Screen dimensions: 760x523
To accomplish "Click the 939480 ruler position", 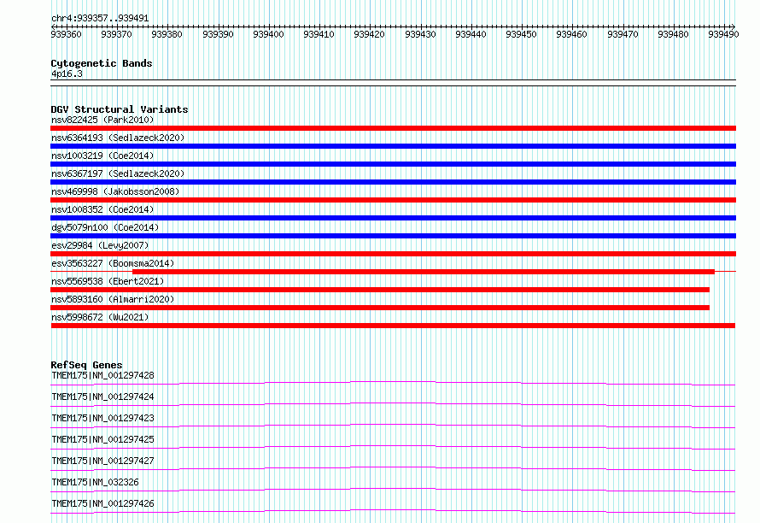I will pyautogui.click(x=673, y=34).
